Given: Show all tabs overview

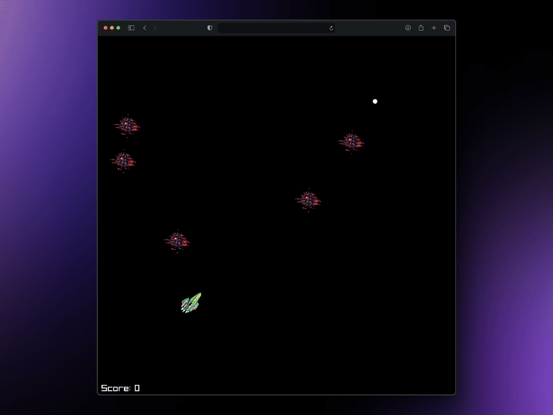Looking at the screenshot, I should 447,27.
